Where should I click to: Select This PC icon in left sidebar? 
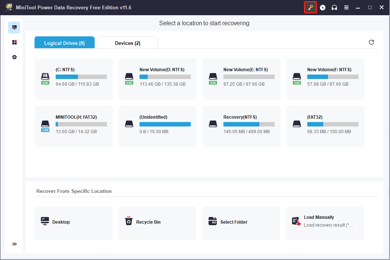[14, 27]
